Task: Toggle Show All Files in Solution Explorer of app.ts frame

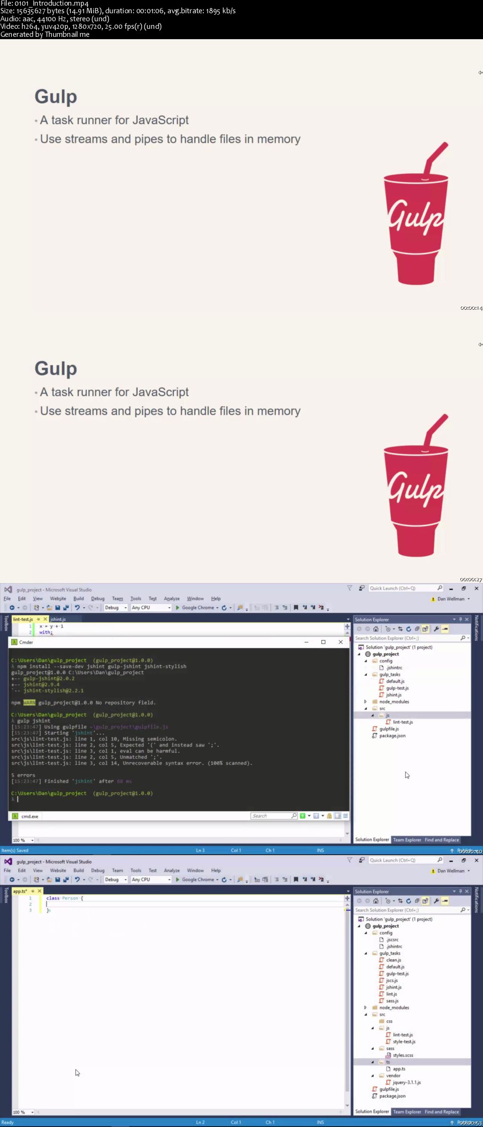Action: pos(425,901)
